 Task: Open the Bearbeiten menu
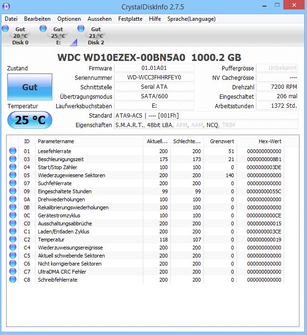37,19
